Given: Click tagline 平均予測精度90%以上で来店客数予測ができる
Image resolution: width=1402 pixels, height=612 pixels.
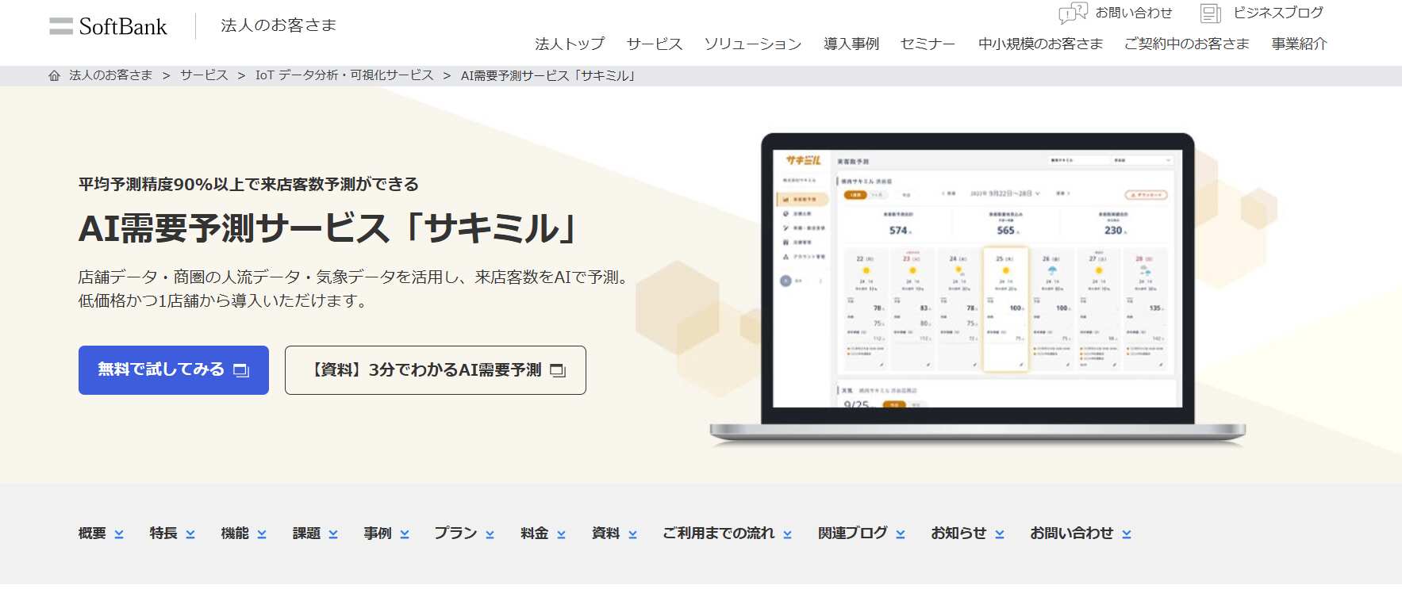Looking at the screenshot, I should (x=248, y=184).
